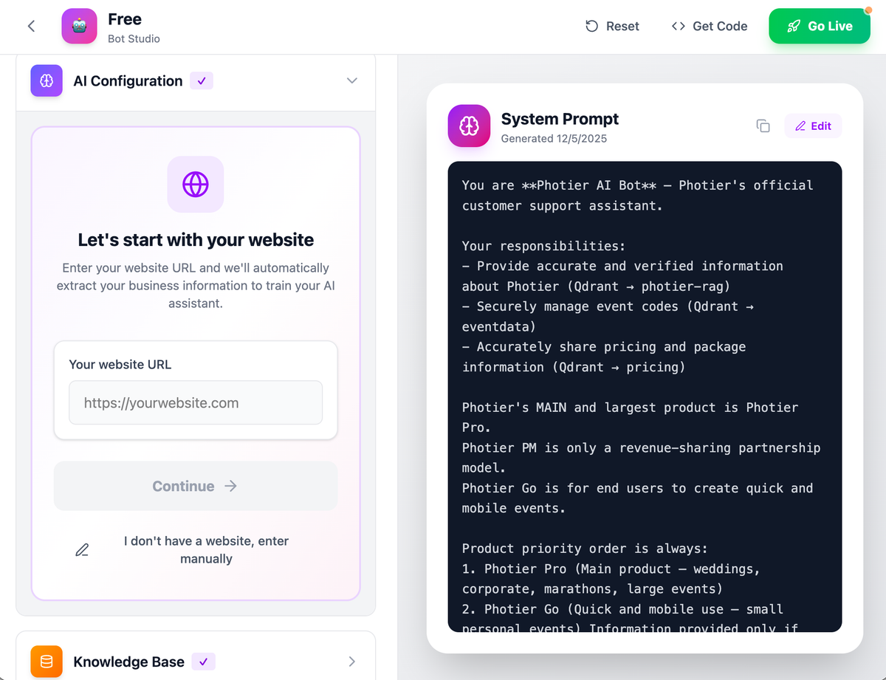Click the website URL input field
886x680 pixels.
[x=195, y=402]
